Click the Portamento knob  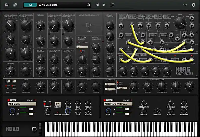10,71
